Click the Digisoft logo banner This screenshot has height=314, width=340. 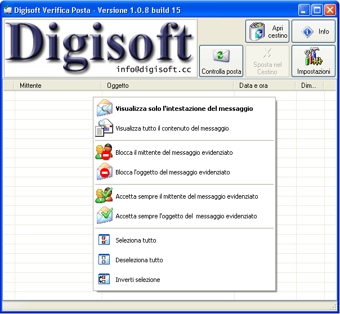coord(101,48)
